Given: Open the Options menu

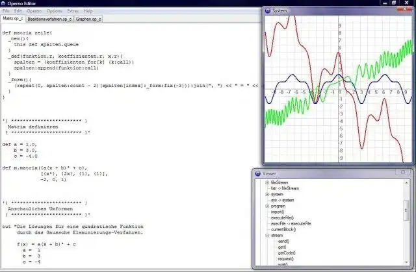Looking at the screenshot, I should tap(55, 11).
